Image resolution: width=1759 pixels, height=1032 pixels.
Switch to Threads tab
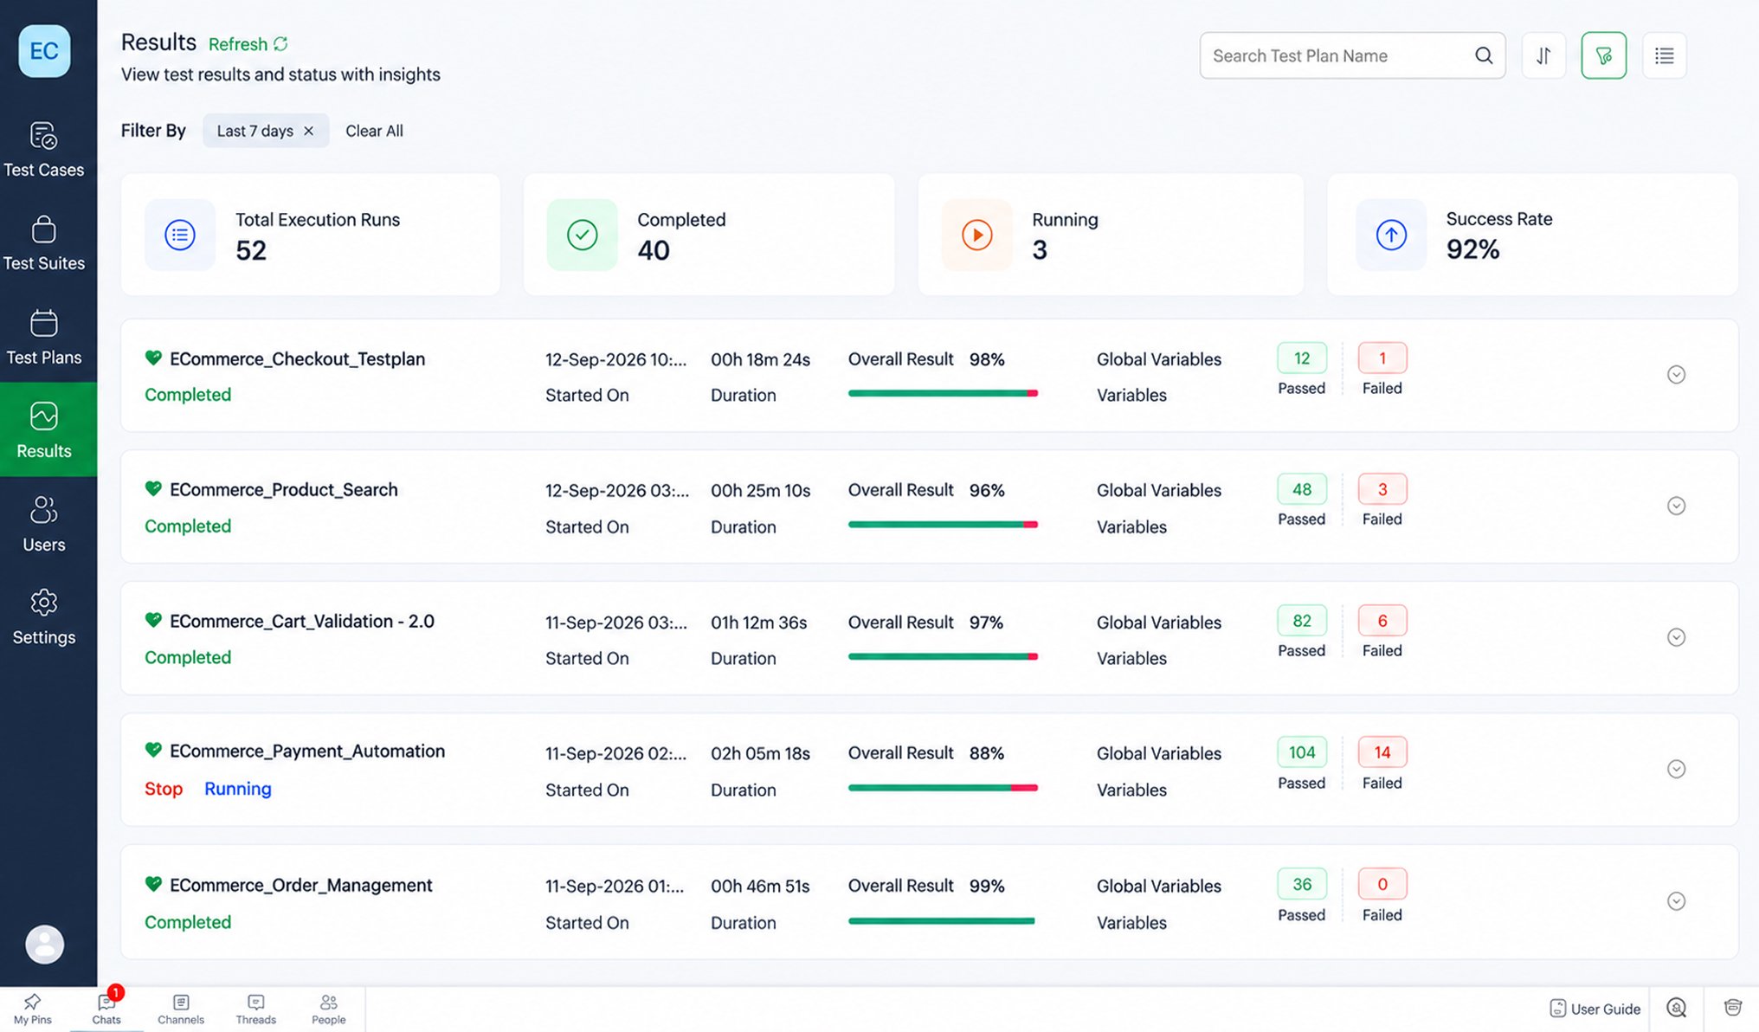pyautogui.click(x=256, y=1009)
